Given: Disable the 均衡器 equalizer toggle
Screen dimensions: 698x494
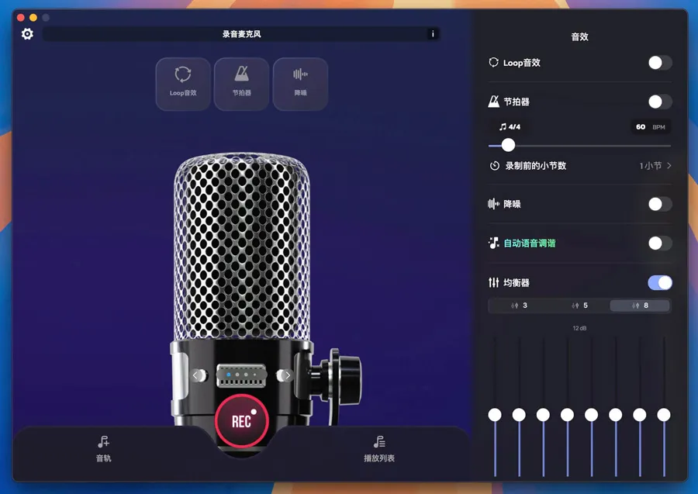Looking at the screenshot, I should (x=659, y=283).
